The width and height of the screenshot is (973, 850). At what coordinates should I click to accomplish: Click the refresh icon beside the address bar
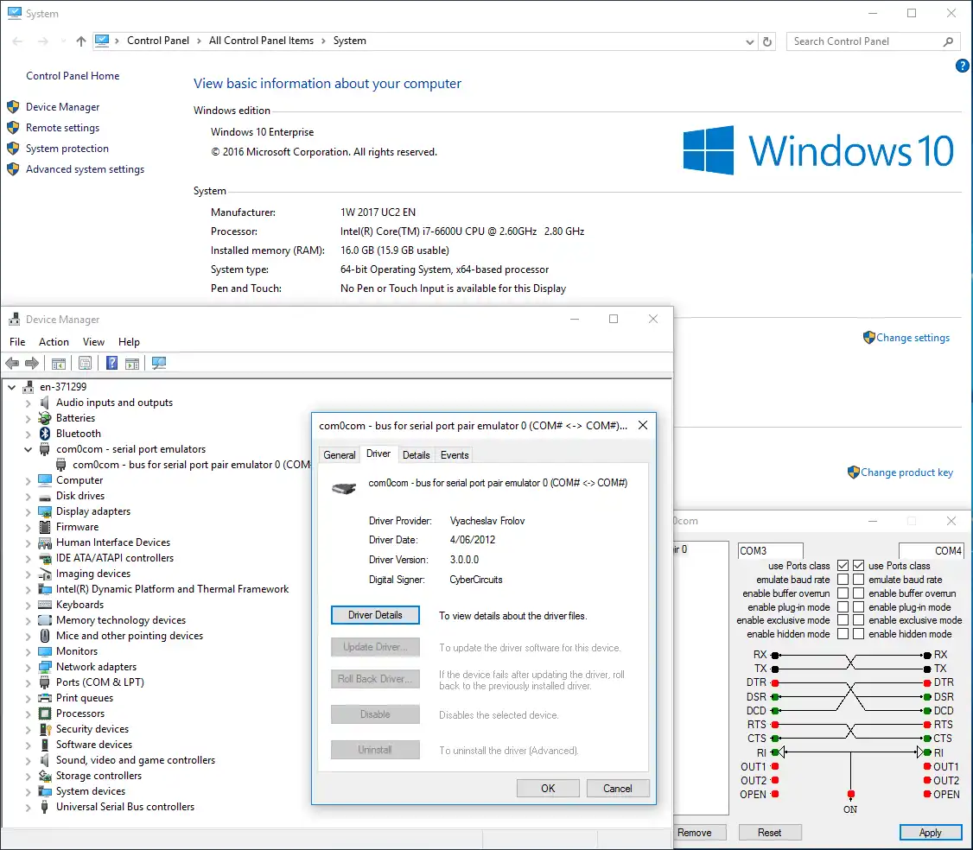767,41
